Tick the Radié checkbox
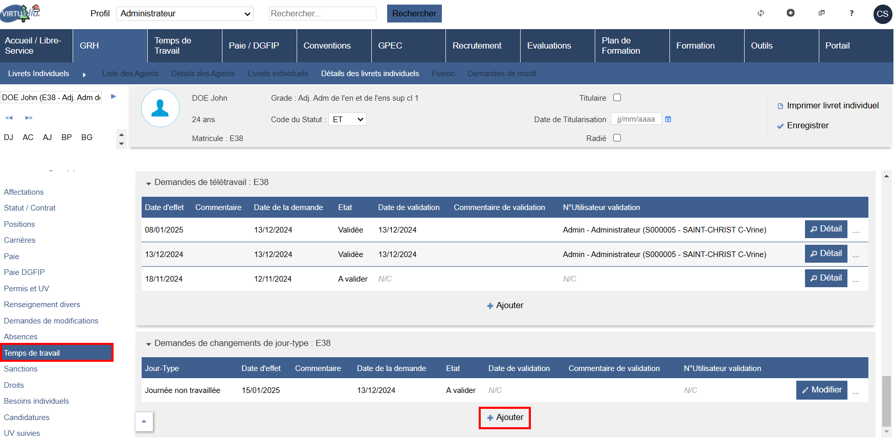This screenshot has width=895, height=441. [617, 138]
